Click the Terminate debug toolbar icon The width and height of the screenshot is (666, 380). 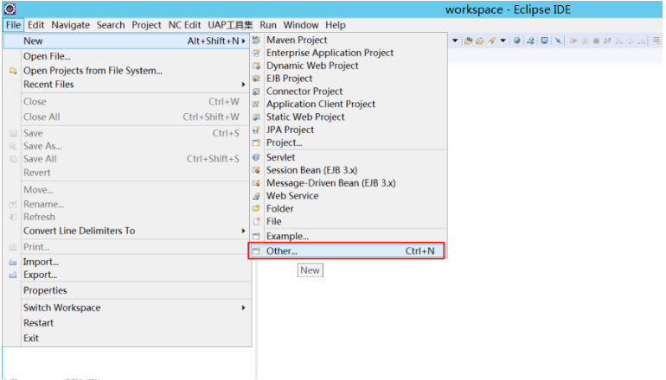click(x=596, y=41)
